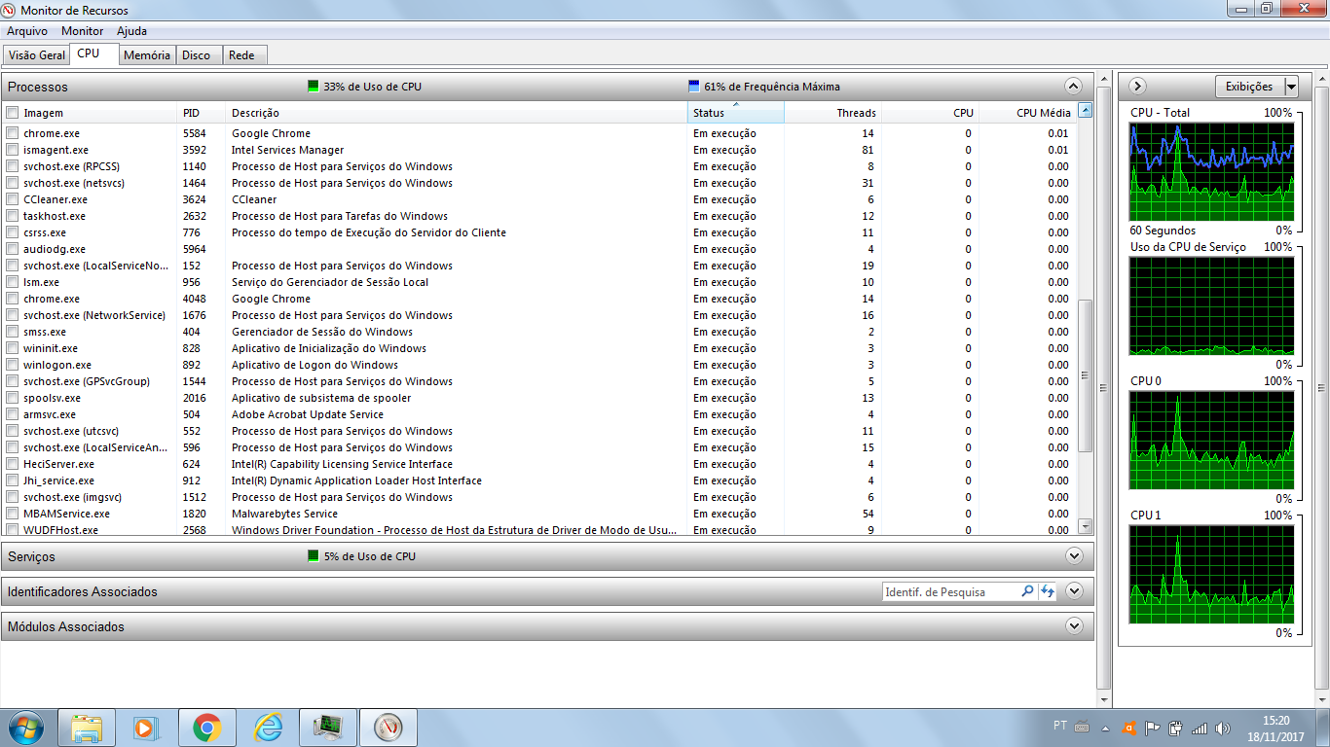Screen dimensions: 1330x747
Task: Click the on-screen keyboard tray icon
Action: coord(1082,728)
